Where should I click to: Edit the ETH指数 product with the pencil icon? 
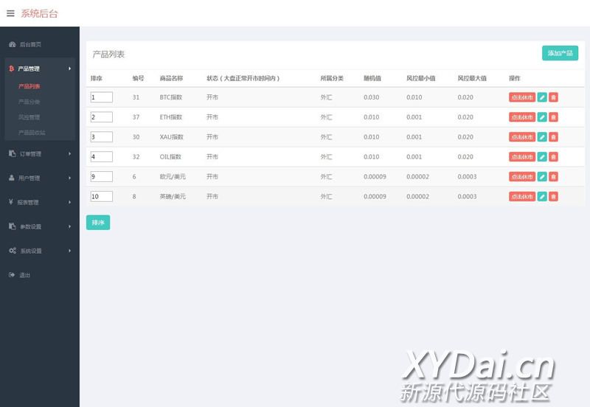pos(542,117)
